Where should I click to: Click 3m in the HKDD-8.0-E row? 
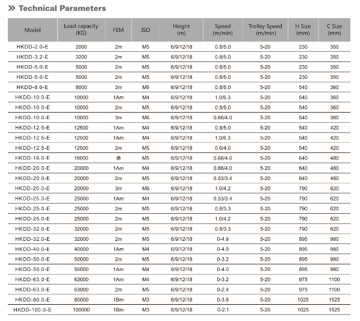(x=118, y=87)
